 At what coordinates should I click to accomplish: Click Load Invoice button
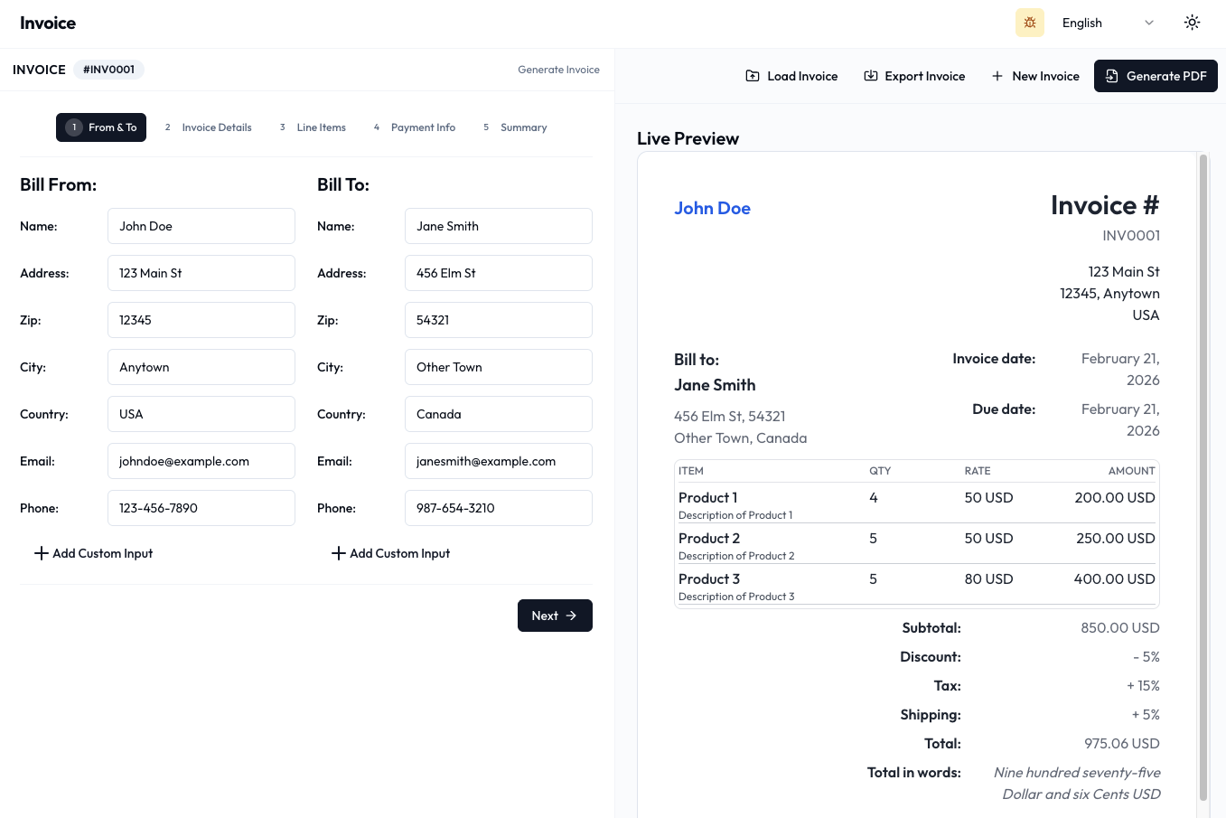[x=791, y=76]
